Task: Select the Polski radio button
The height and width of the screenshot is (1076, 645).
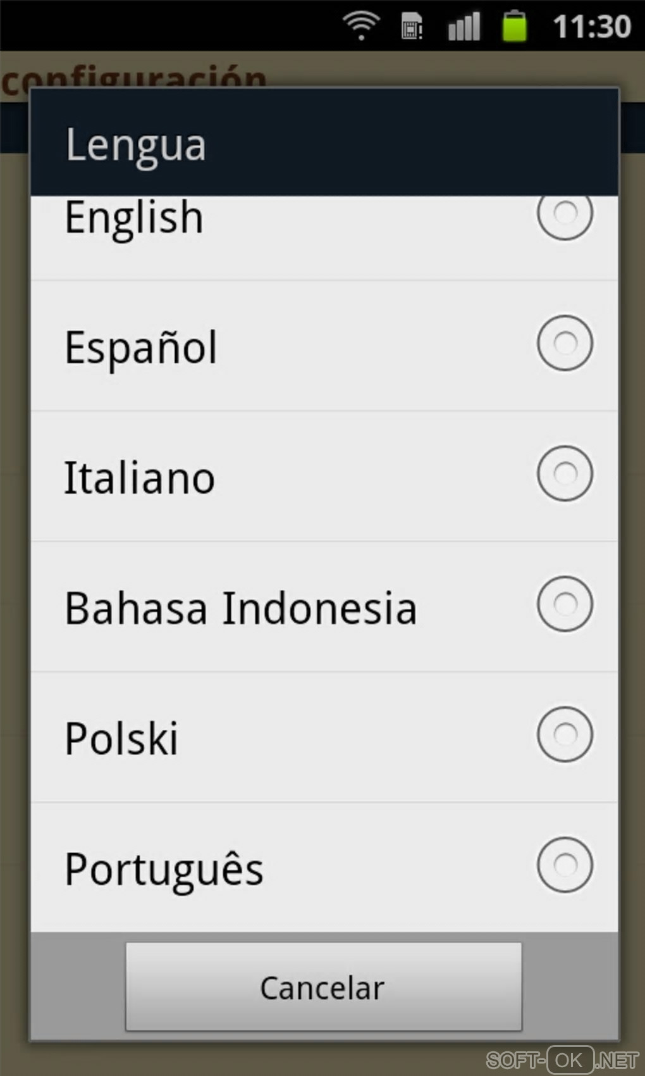Action: [565, 734]
